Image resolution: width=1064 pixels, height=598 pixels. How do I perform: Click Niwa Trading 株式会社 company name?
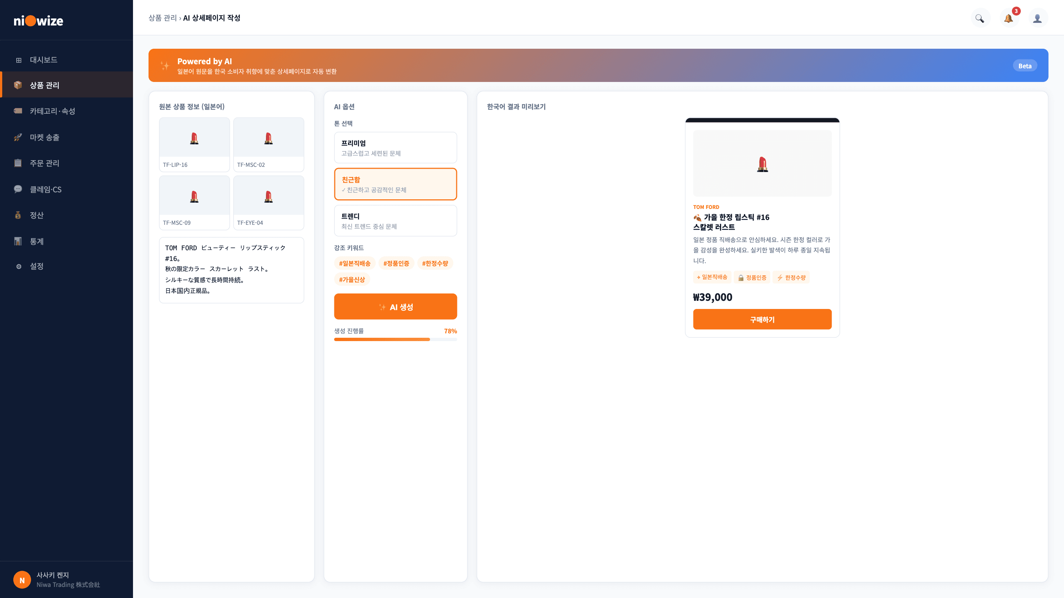click(68, 585)
